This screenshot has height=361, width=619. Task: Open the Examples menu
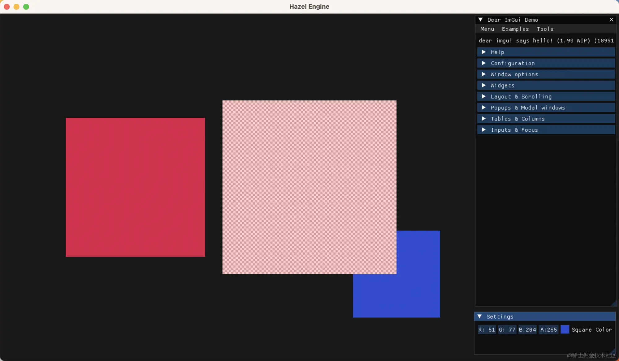point(515,29)
